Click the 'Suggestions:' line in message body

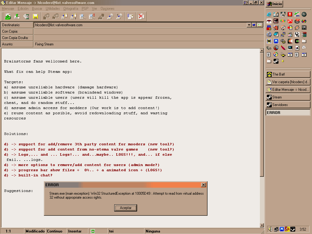click(x=19, y=191)
